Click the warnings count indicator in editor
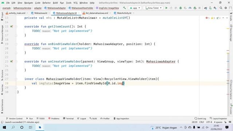This screenshot has width=233, height=131. pyautogui.click(x=213, y=18)
